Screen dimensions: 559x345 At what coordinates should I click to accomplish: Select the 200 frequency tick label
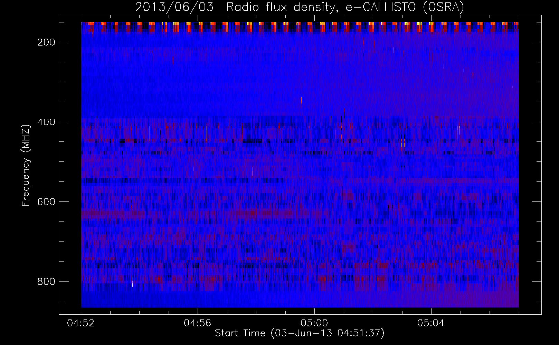point(46,42)
